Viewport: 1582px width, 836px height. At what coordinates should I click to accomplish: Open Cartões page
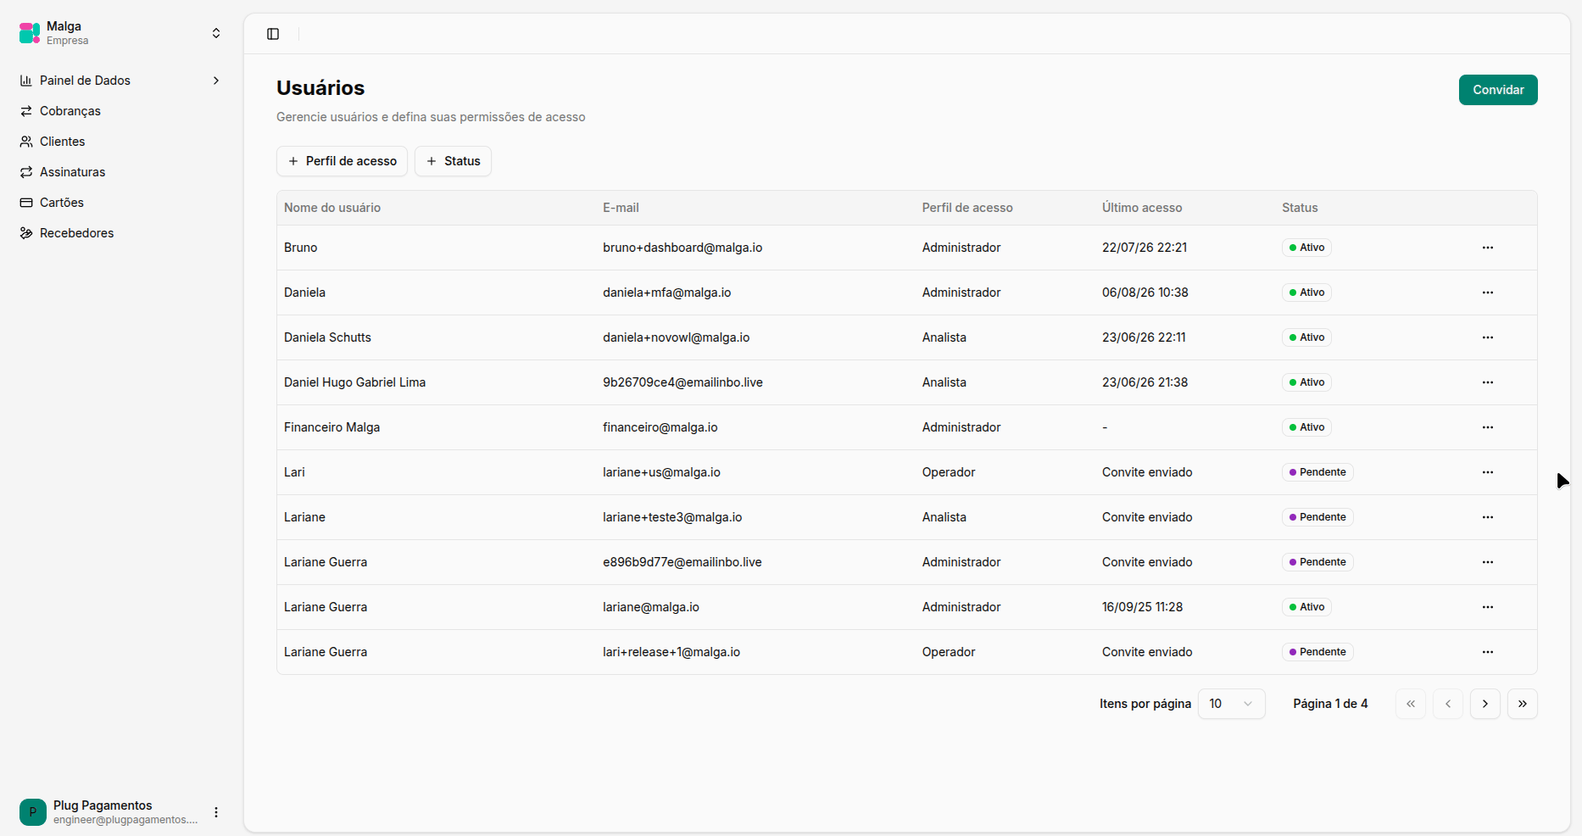[120, 203]
